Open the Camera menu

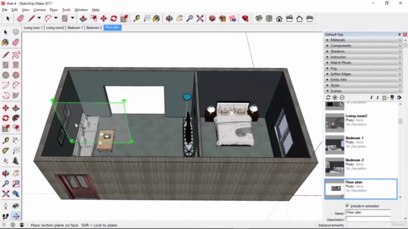tap(40, 10)
